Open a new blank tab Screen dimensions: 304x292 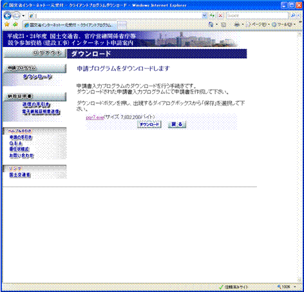[122, 25]
